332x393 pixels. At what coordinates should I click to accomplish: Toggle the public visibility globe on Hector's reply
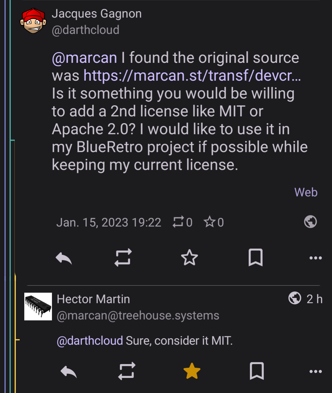coord(294,298)
